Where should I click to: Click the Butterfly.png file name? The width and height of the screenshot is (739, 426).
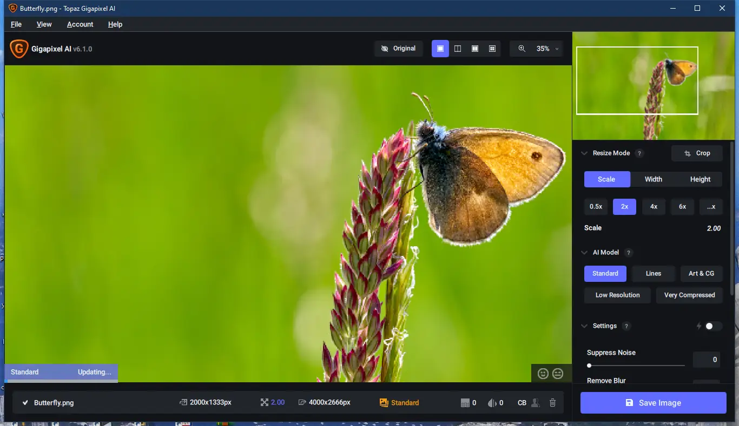[54, 403]
